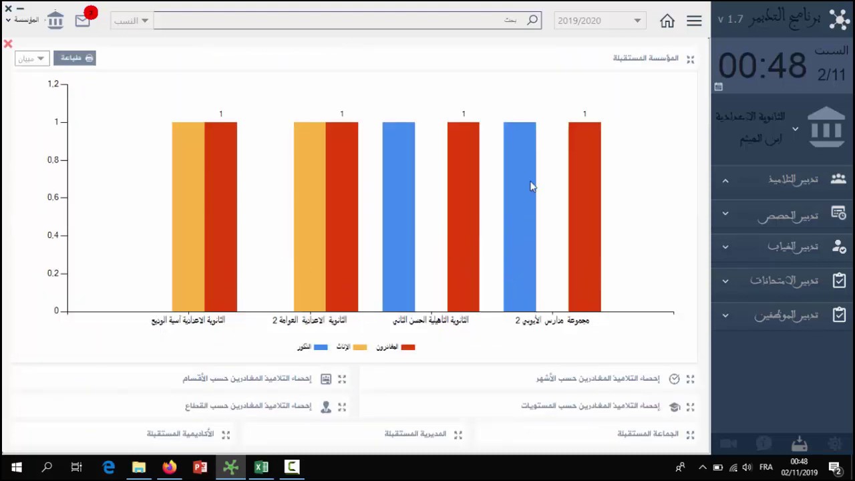Collapse the المؤسسة المستقبلة chart panel
Screen dimensions: 855x481
690,59
